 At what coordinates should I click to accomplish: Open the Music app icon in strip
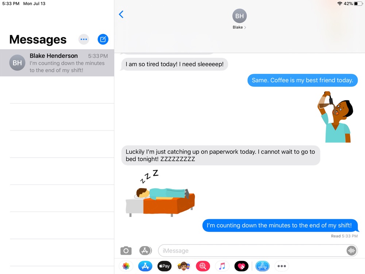222,266
